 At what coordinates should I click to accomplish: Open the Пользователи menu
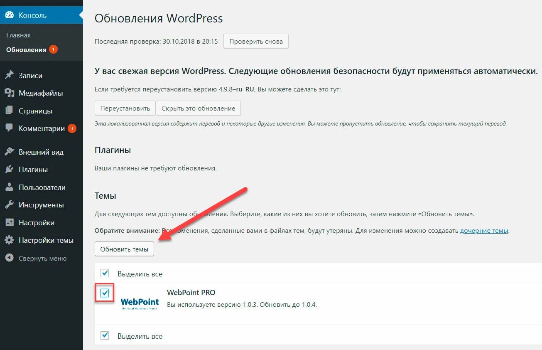click(42, 187)
